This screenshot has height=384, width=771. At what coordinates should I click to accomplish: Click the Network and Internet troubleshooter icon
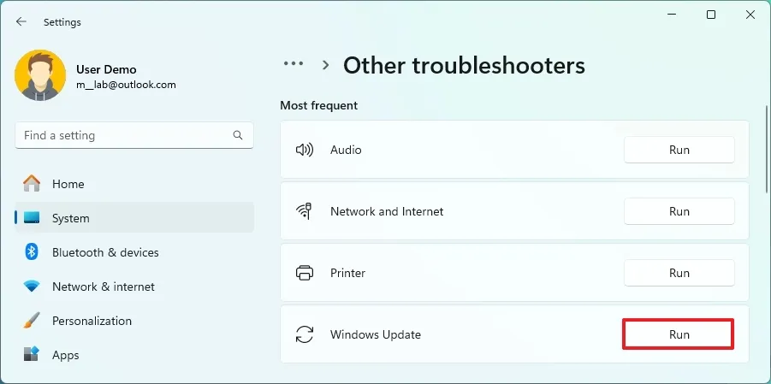click(305, 211)
